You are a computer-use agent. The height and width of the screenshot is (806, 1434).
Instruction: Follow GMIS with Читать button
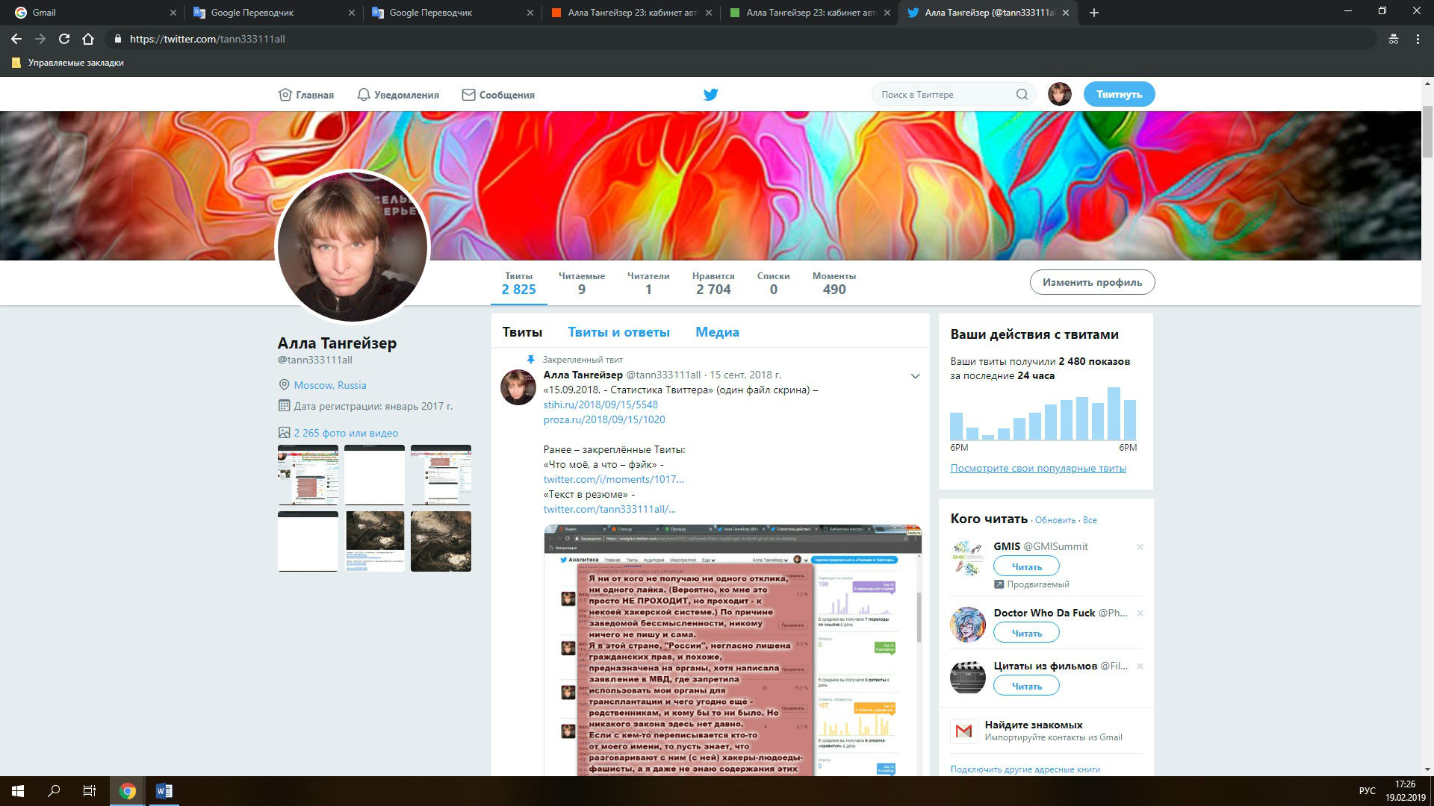[1026, 566]
